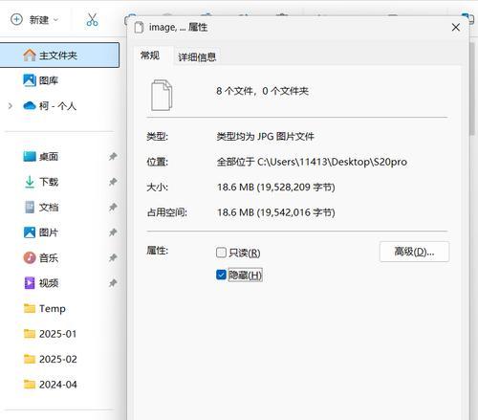This screenshot has width=478, height=420.
Task: Open 音乐 music folder
Action: pyautogui.click(x=40, y=257)
